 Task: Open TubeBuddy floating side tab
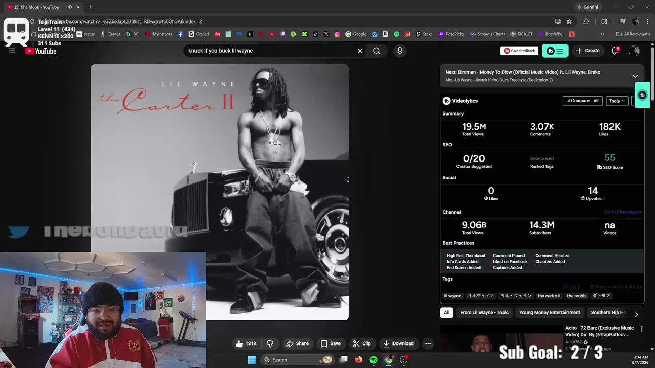[x=642, y=95]
